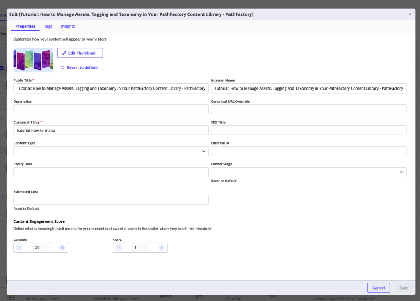420x301 pixels.
Task: Click the External ID field
Action: [308, 151]
